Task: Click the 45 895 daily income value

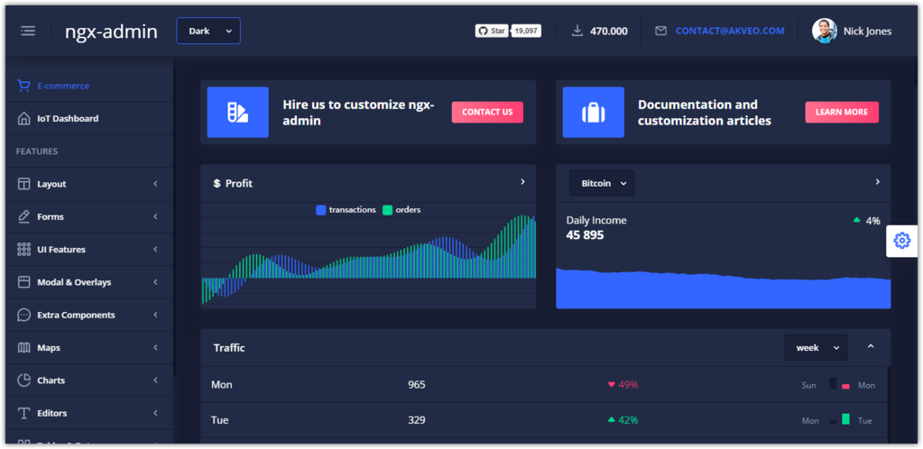Action: 586,235
